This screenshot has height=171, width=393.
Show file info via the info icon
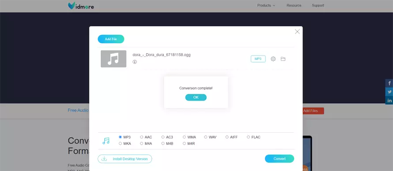[x=135, y=62]
